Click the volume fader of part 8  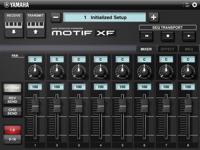pyautogui.click(x=188, y=106)
